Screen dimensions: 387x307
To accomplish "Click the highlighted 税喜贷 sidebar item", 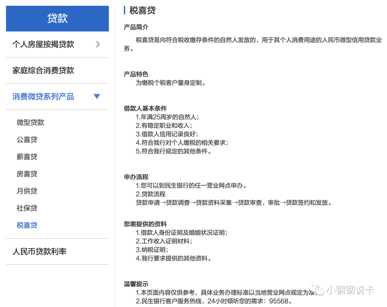I will (27, 225).
